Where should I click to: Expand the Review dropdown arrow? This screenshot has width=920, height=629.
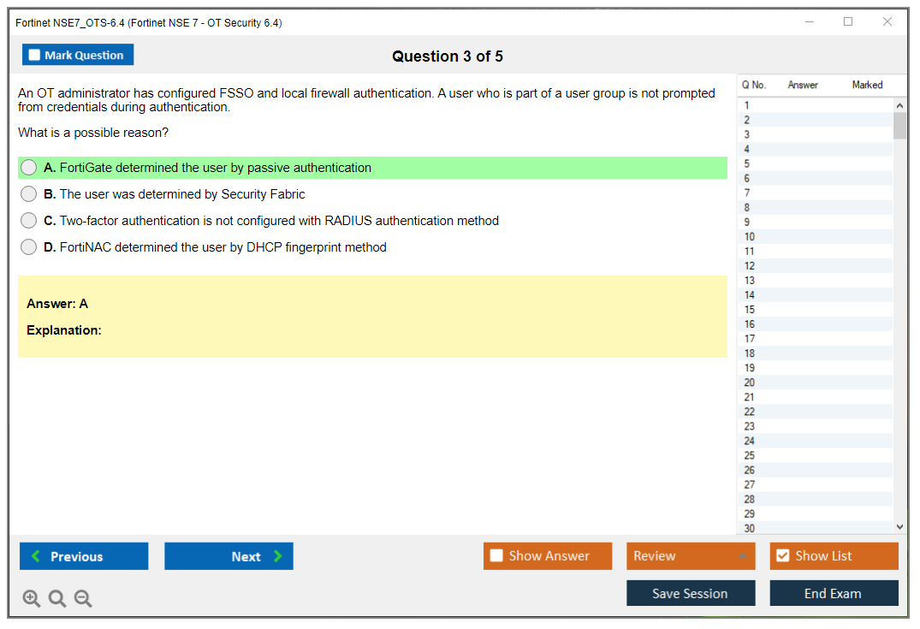pyautogui.click(x=741, y=557)
